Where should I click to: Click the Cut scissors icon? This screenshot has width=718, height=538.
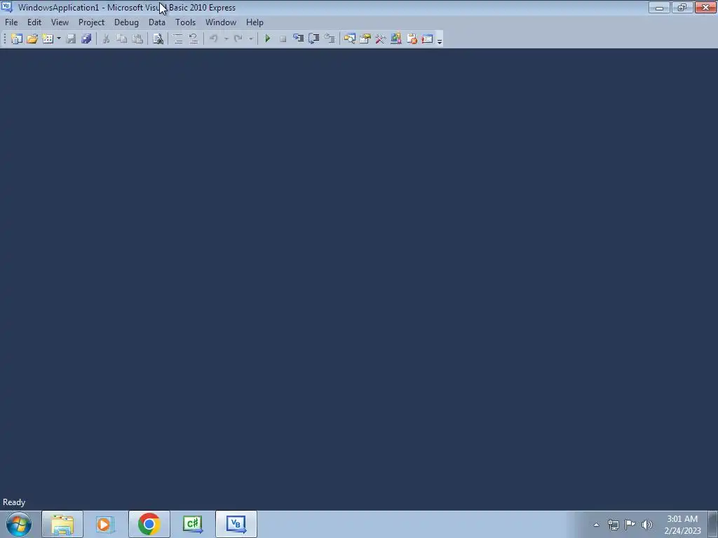tap(106, 39)
